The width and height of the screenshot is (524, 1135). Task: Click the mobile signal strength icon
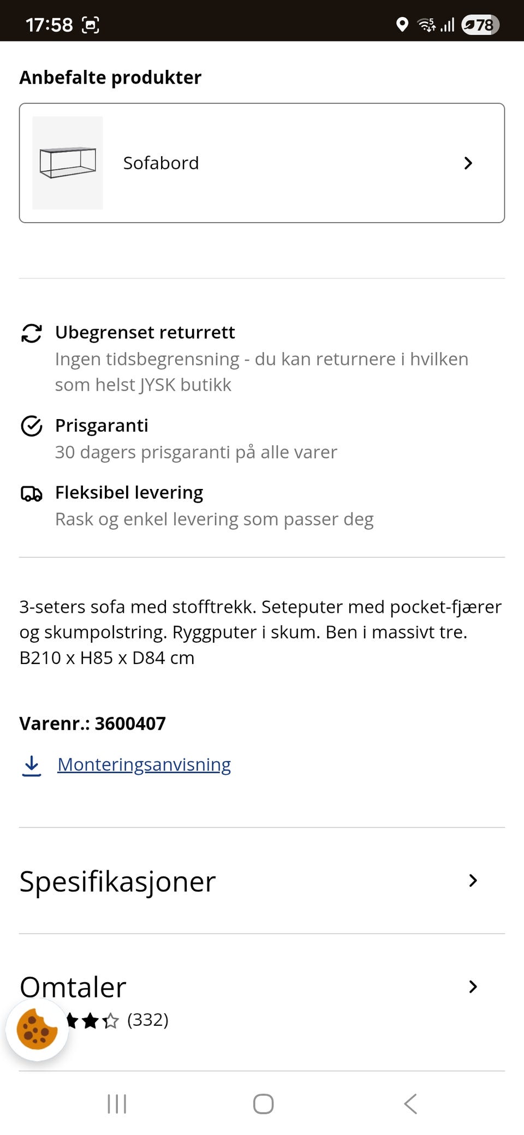pyautogui.click(x=449, y=25)
